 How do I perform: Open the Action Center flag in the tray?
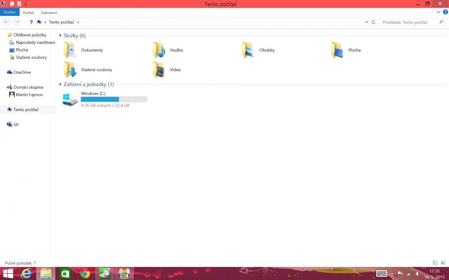click(x=400, y=273)
